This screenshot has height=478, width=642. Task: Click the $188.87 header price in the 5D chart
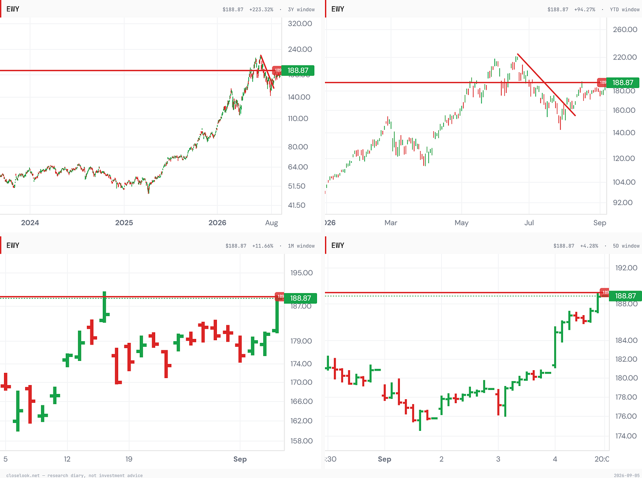pos(564,246)
